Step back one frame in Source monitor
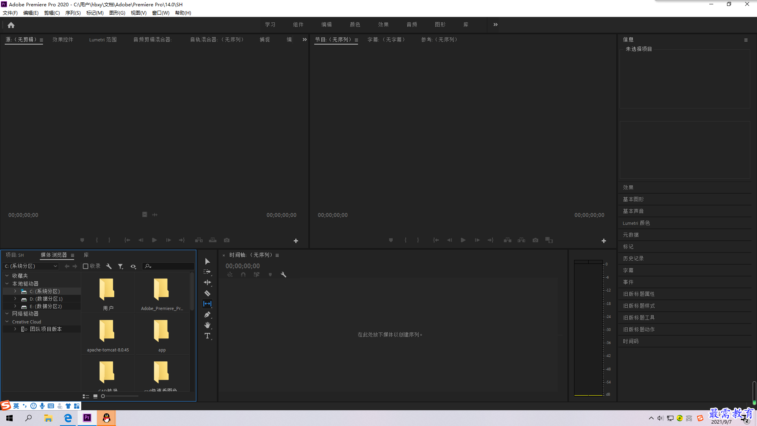 click(x=141, y=240)
